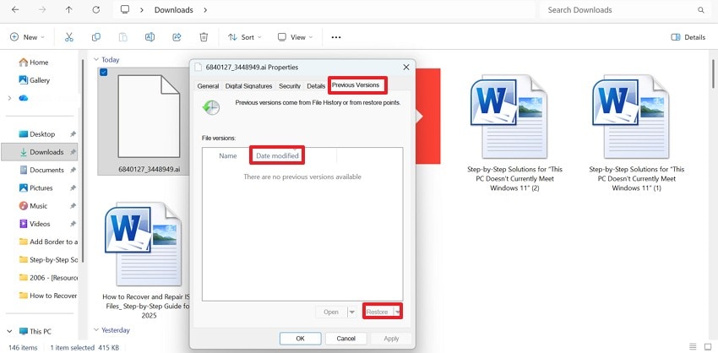Open the 'Add Border to a' folder

click(48, 242)
